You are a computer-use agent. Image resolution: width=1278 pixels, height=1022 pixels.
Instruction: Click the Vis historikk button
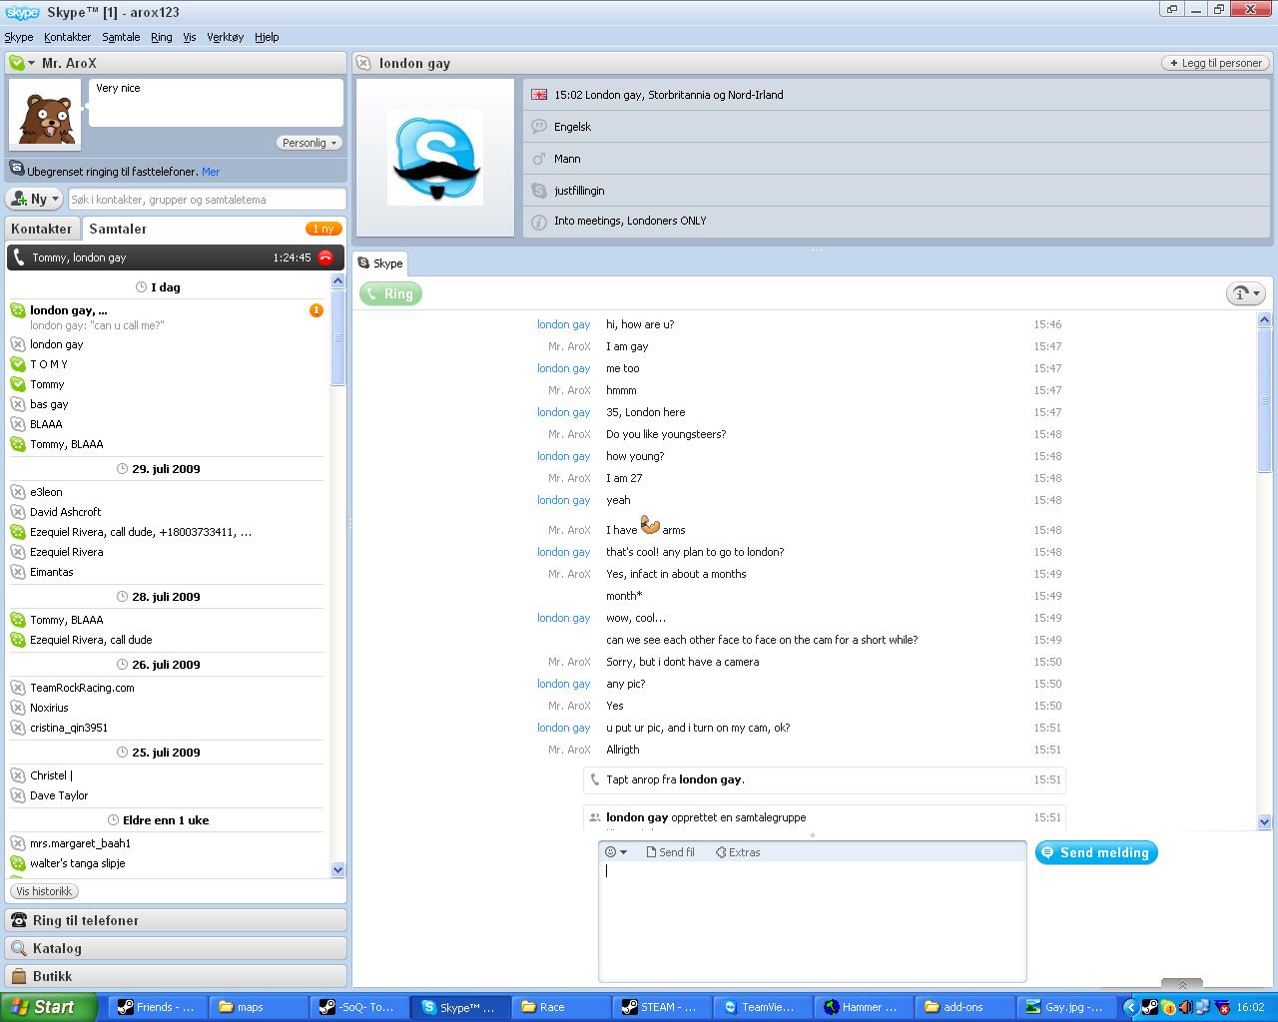point(44,891)
